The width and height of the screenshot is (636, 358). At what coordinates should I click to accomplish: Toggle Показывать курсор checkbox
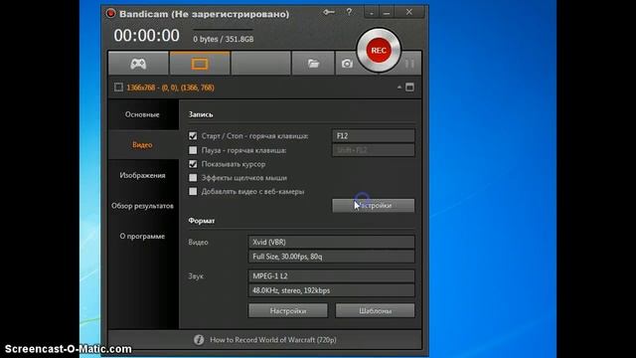[x=193, y=164]
